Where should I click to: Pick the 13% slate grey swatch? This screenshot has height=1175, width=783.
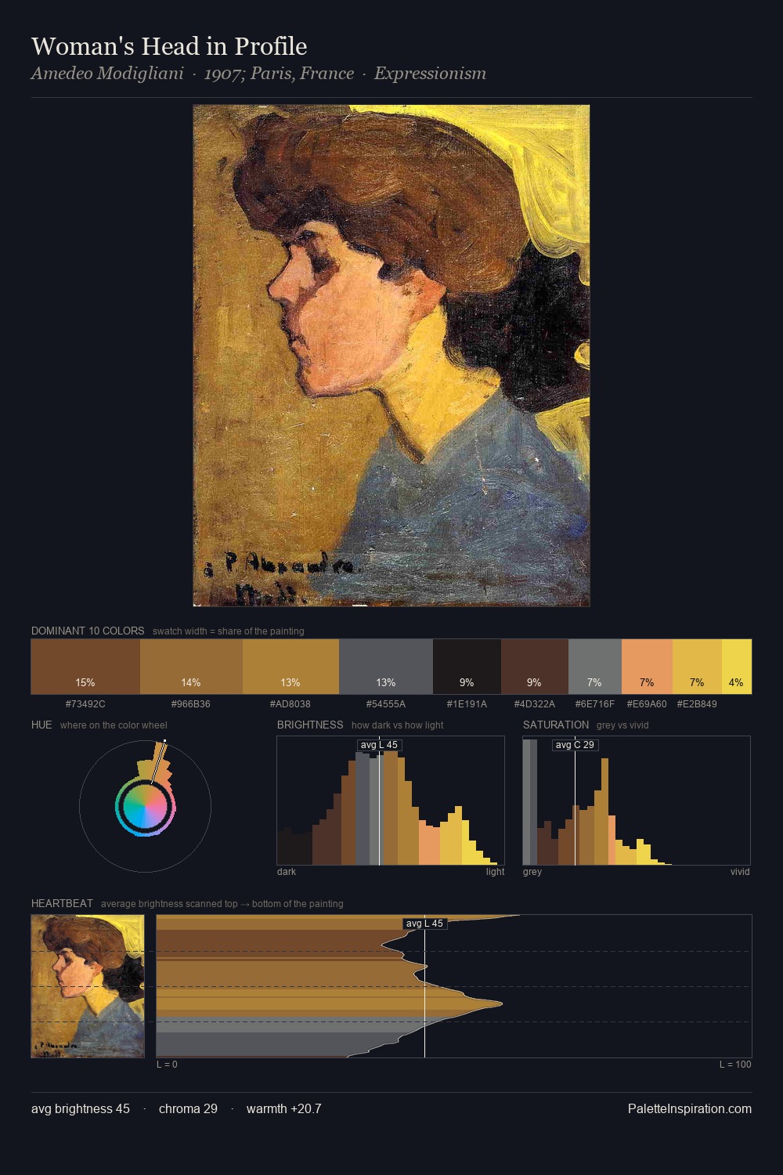coord(386,667)
